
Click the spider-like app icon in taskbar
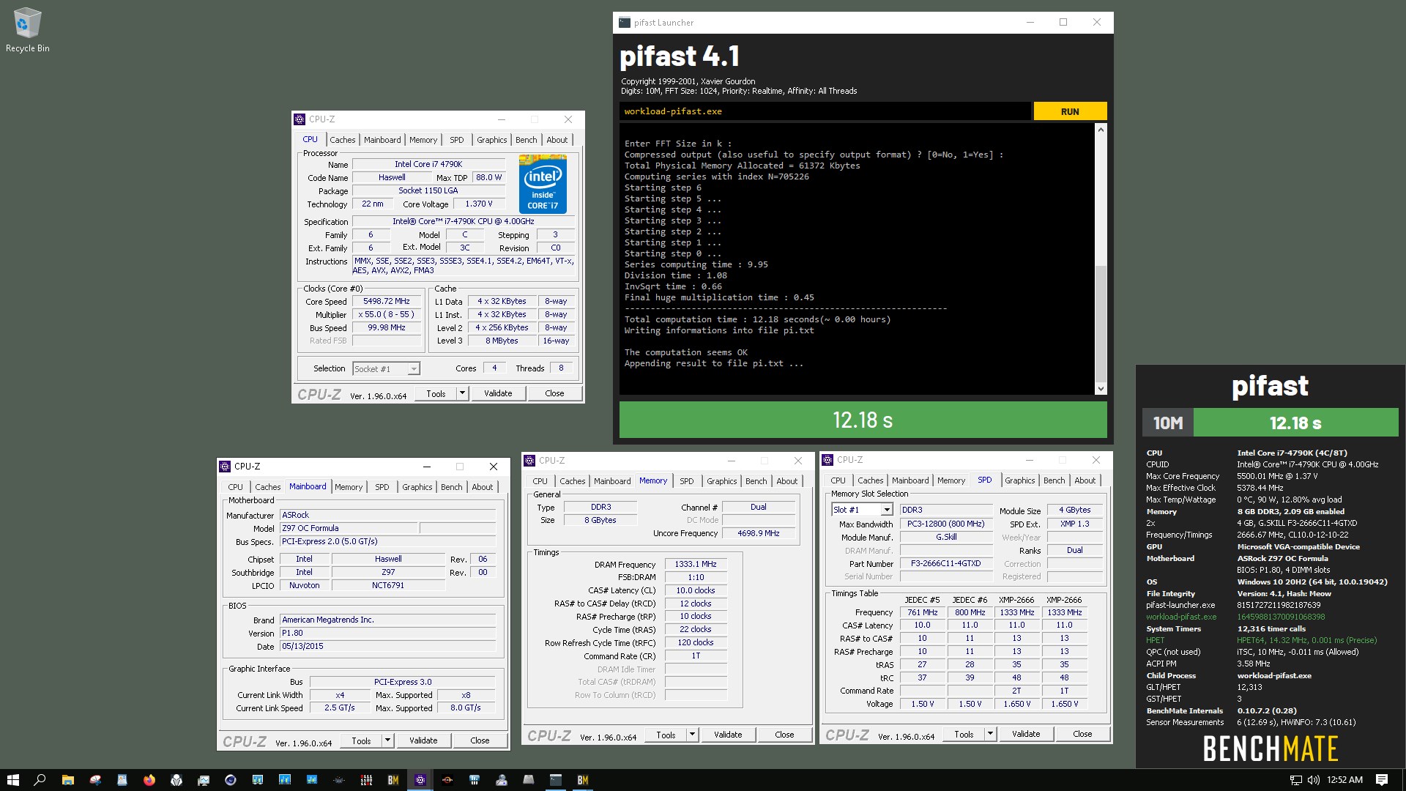[339, 780]
